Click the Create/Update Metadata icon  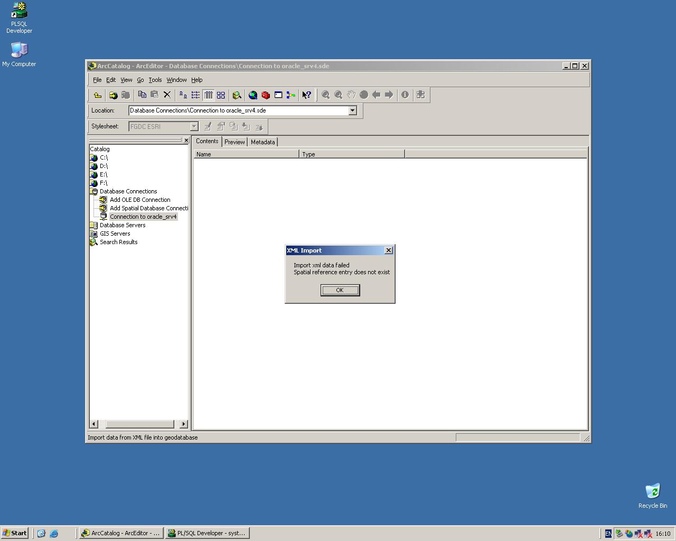tap(233, 127)
